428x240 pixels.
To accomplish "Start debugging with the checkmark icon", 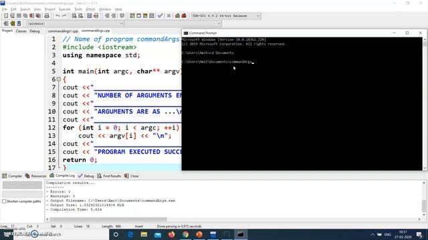I will [160, 16].
